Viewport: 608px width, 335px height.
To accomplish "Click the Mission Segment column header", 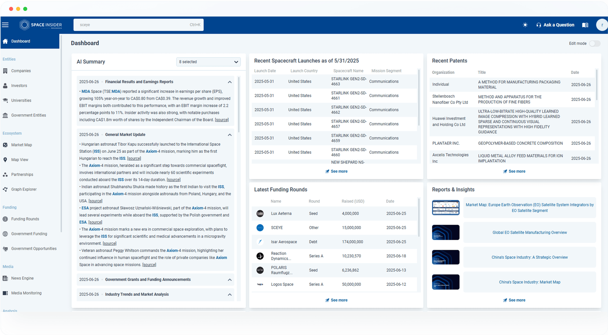I will click(x=386, y=71).
